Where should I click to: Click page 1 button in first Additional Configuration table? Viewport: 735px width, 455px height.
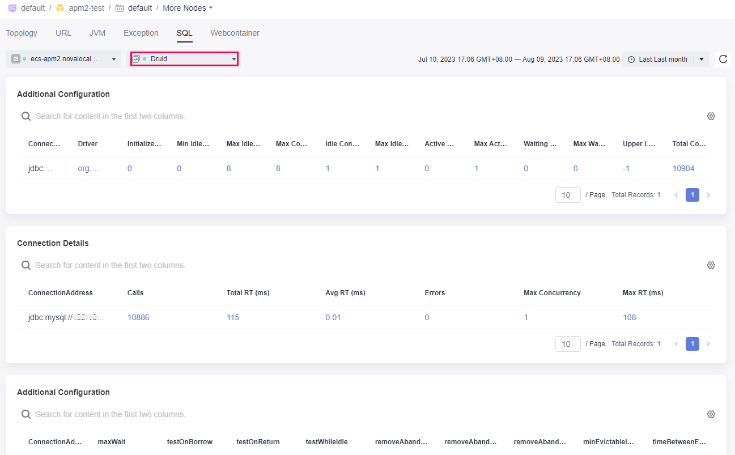coord(692,195)
